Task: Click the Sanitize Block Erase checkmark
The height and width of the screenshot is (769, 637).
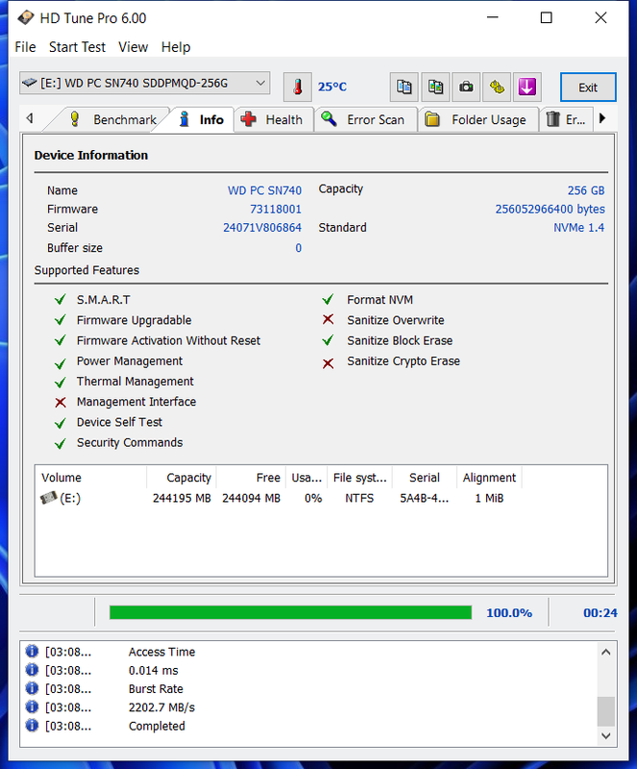Action: pyautogui.click(x=328, y=340)
